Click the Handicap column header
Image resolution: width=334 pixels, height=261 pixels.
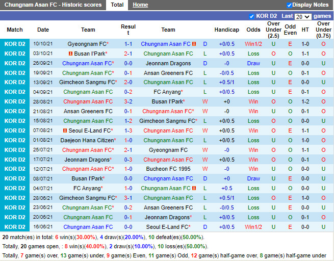[226, 30]
